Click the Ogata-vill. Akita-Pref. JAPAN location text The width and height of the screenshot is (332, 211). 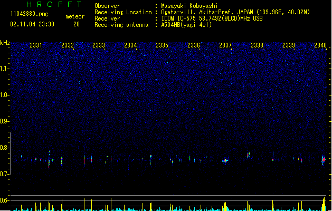click(x=235, y=12)
